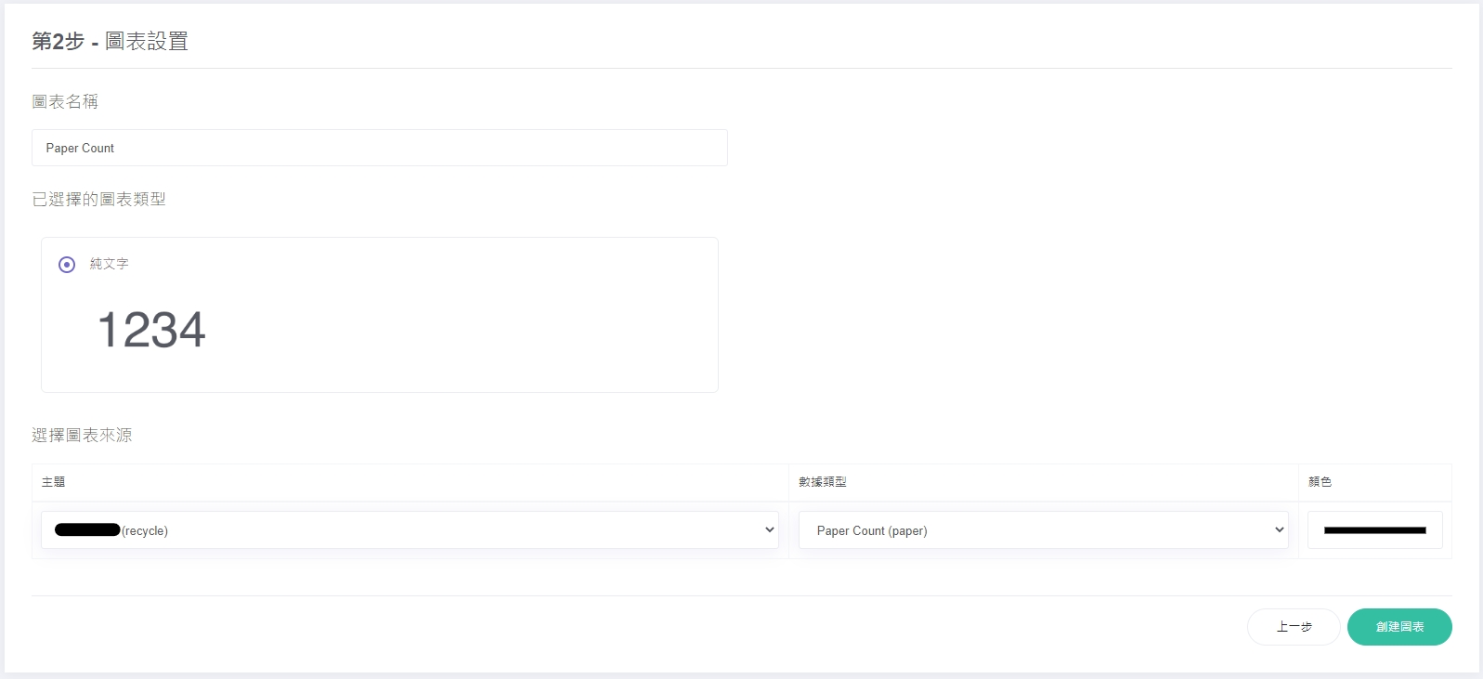Click the 選擇圖表來源 section label
The width and height of the screenshot is (1483, 679).
click(x=82, y=435)
